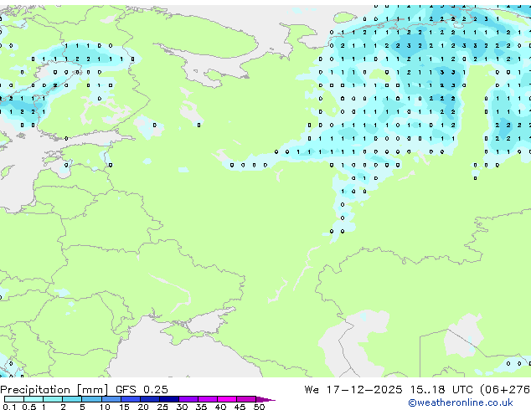Viewport: 531px width, 410px height.
Task: Click the '(06+276' forecast run label
Action: (x=505, y=390)
